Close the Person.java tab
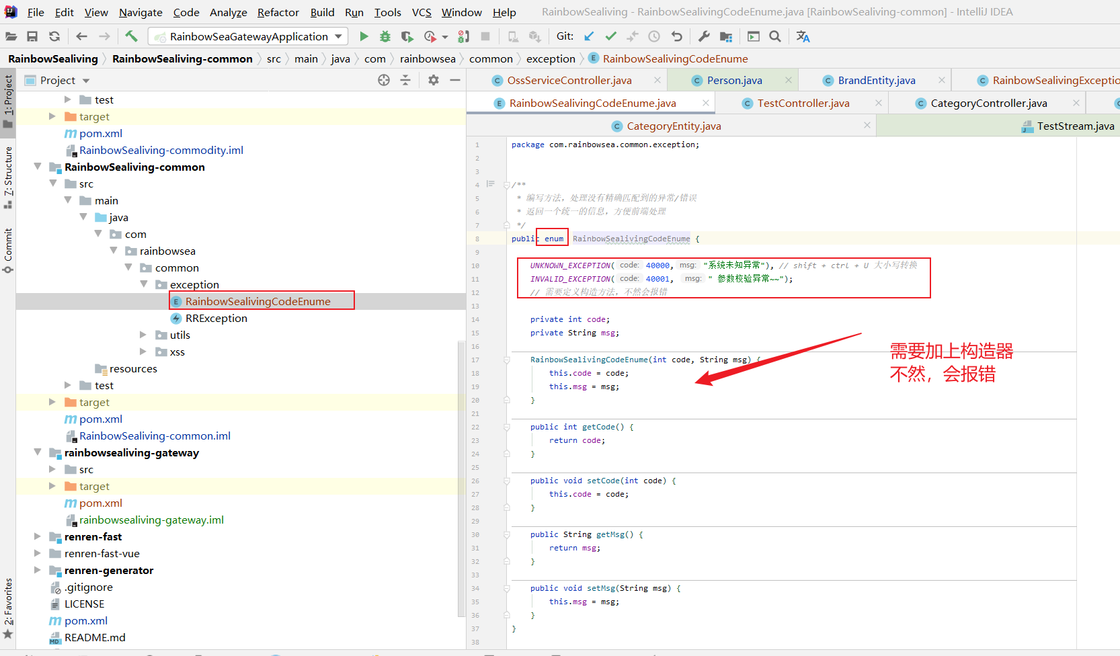This screenshot has width=1120, height=656. (x=788, y=80)
